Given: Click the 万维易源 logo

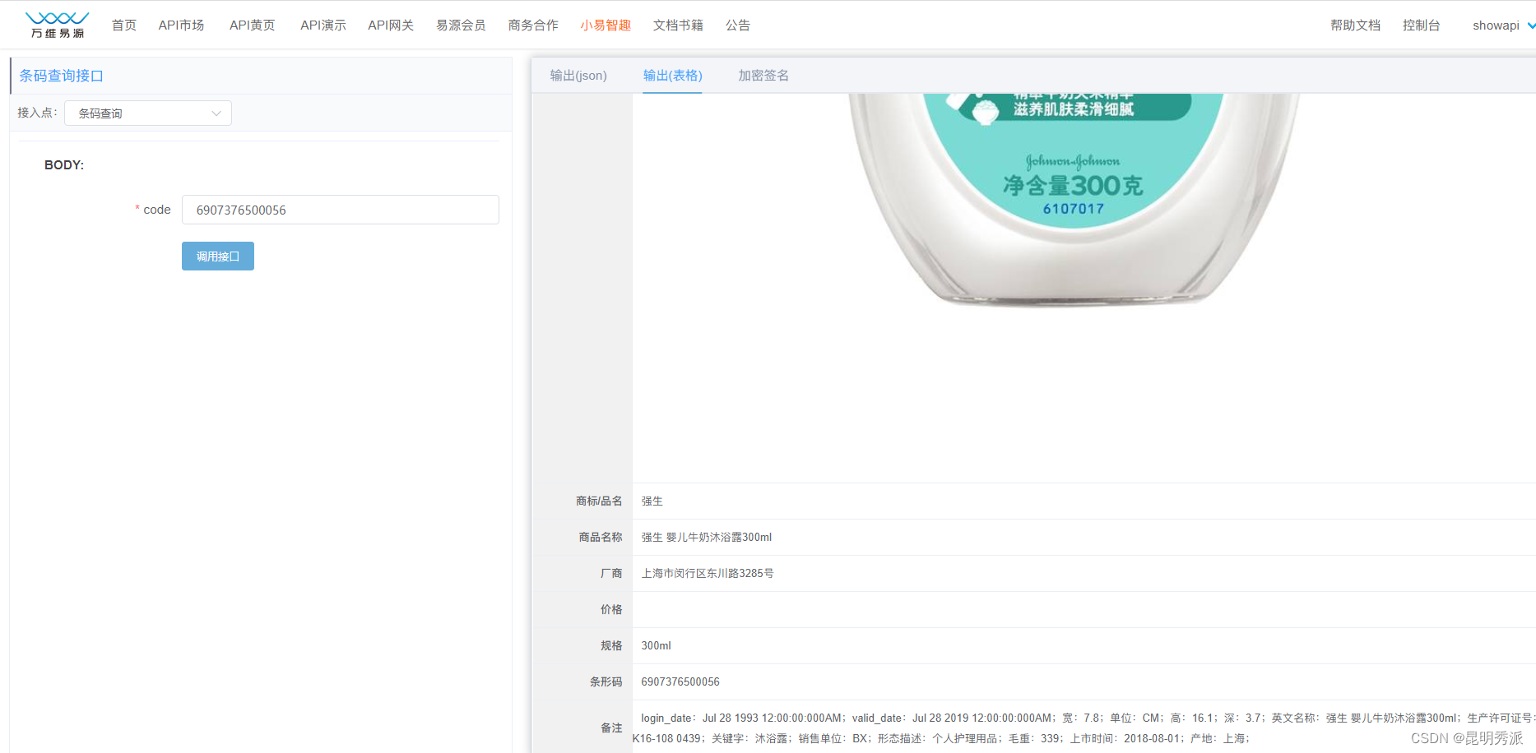Looking at the screenshot, I should click(x=57, y=25).
